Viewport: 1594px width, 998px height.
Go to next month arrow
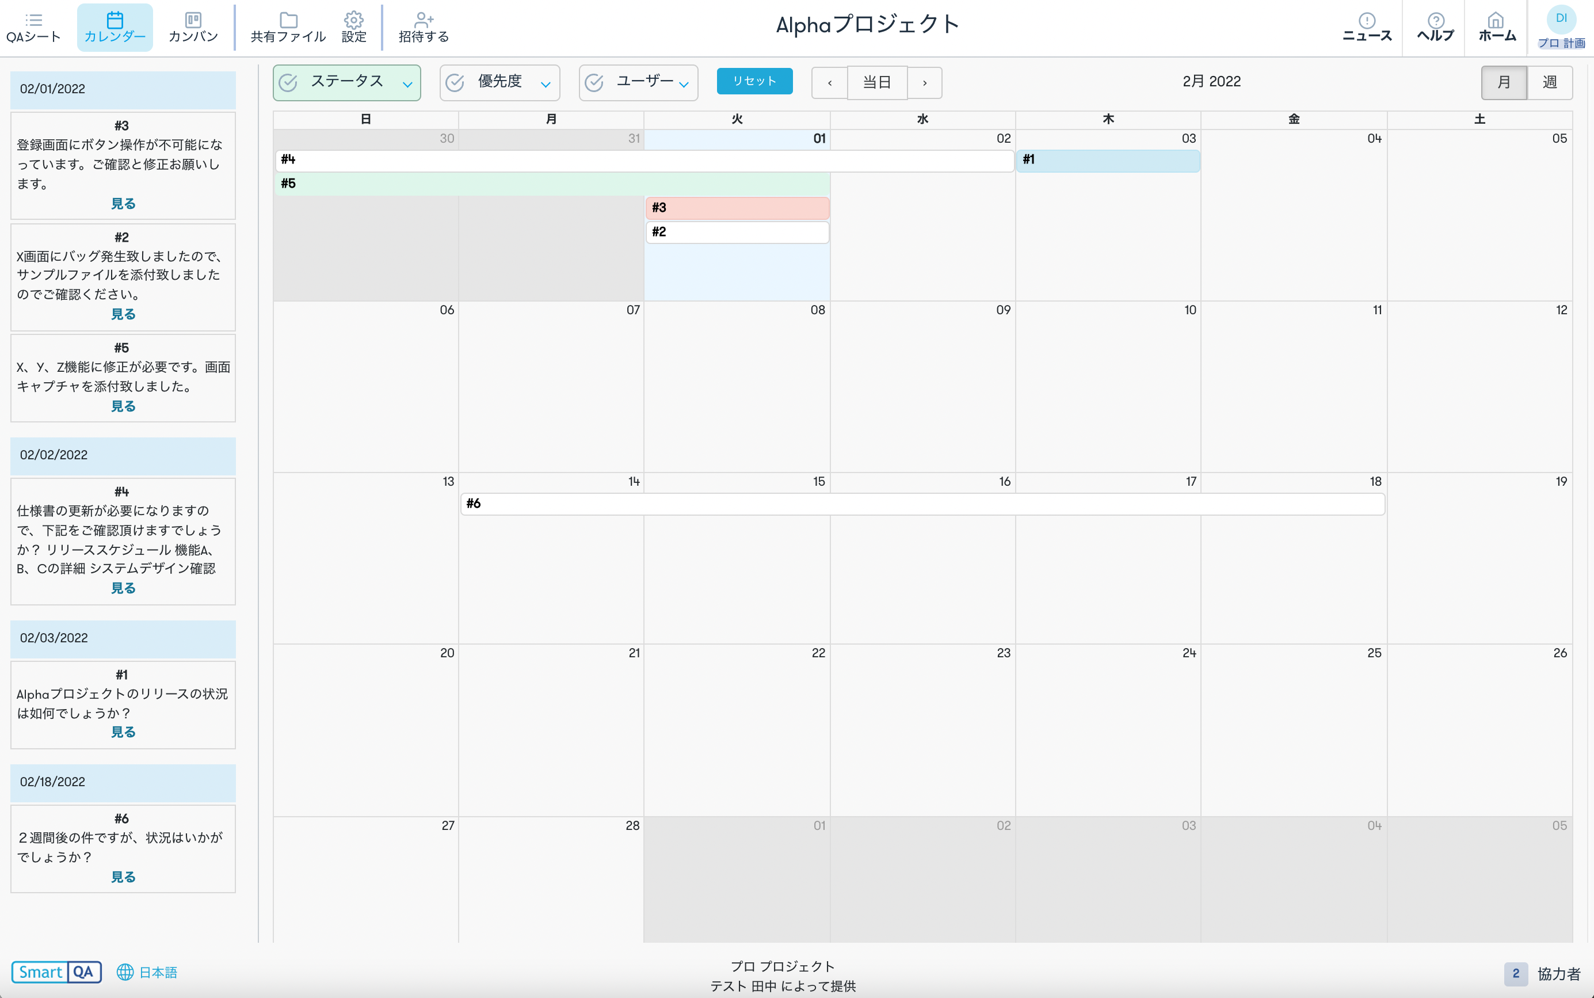point(924,82)
